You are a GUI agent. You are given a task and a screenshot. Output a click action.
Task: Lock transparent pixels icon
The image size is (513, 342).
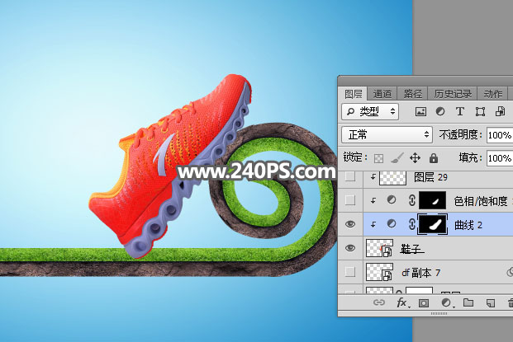click(x=378, y=158)
